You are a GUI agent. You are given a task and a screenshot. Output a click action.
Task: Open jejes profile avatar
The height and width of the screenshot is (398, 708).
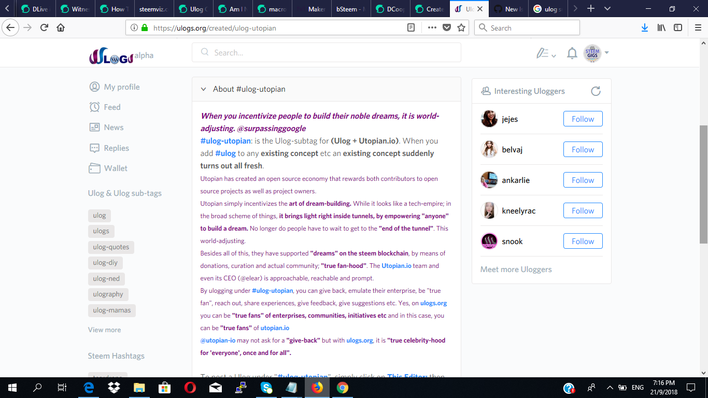489,119
